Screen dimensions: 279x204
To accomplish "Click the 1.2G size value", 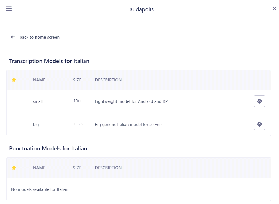I will 78,124.
